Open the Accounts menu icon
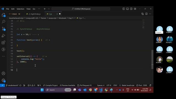Image resolution: width=176 pixels, height=99 pixels. point(3,73)
